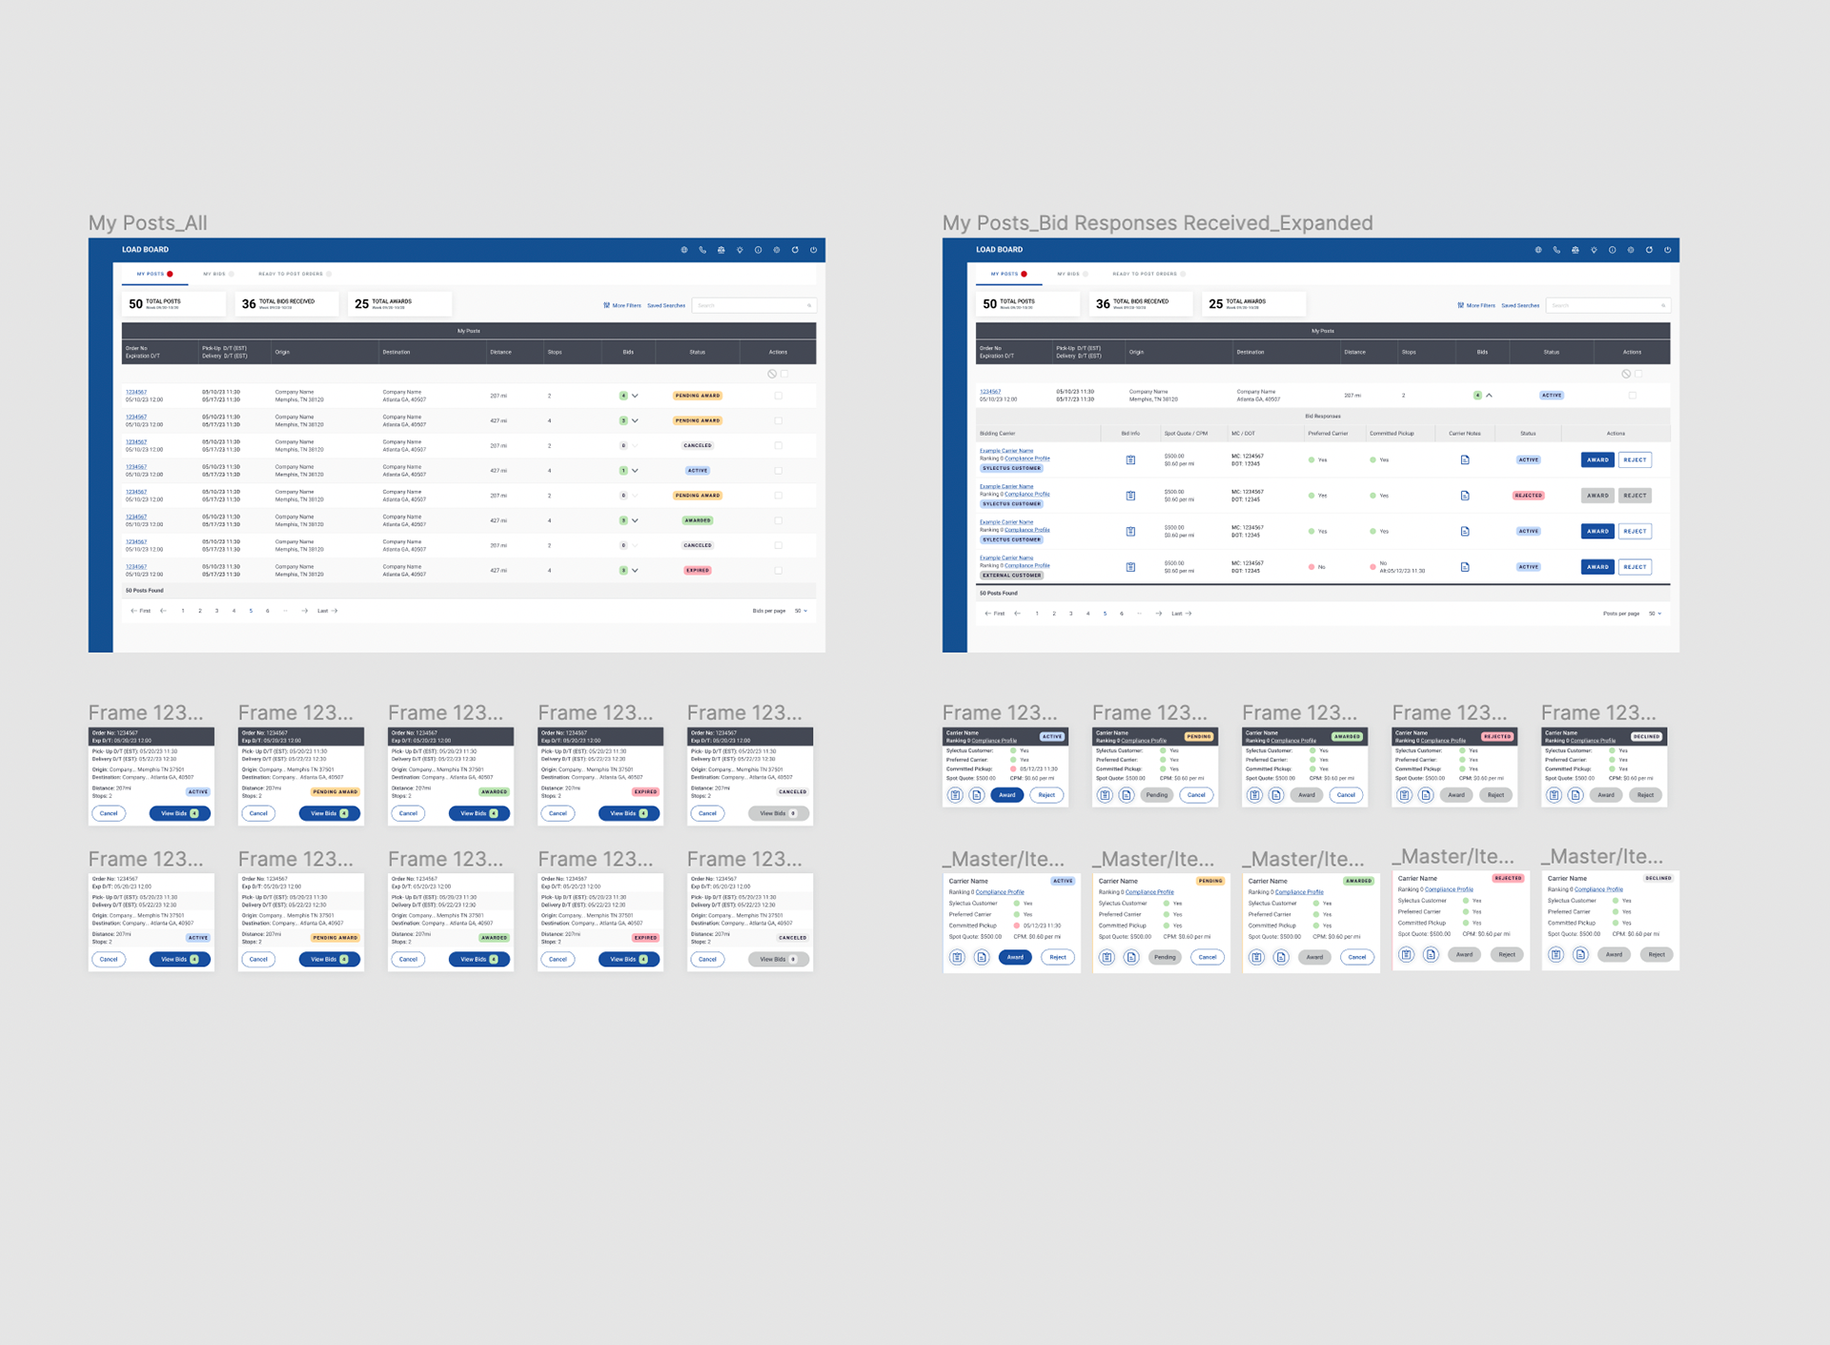Viewport: 1830px width, 1345px height.
Task: Click power icon in Expanded frame header
Action: coord(1667,250)
